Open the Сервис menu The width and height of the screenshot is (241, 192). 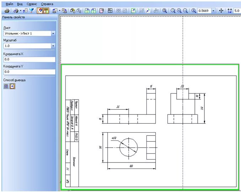point(32,4)
